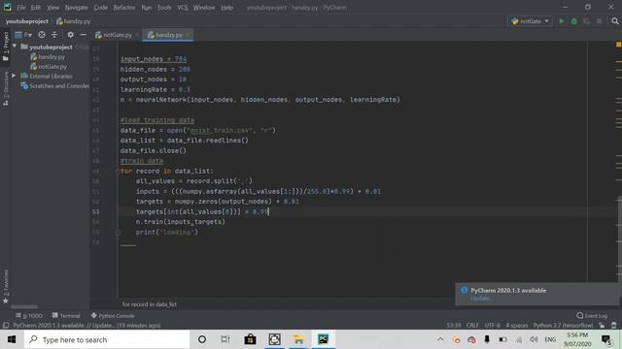Toggle the Structure tool window stripe
This screenshot has width=622, height=349.
coord(6,88)
